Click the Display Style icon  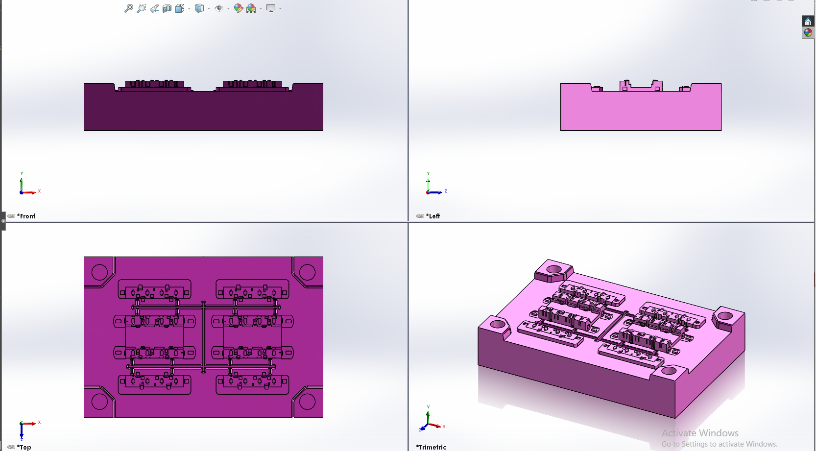(199, 8)
